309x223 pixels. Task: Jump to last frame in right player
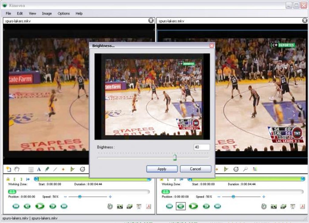[218, 206]
